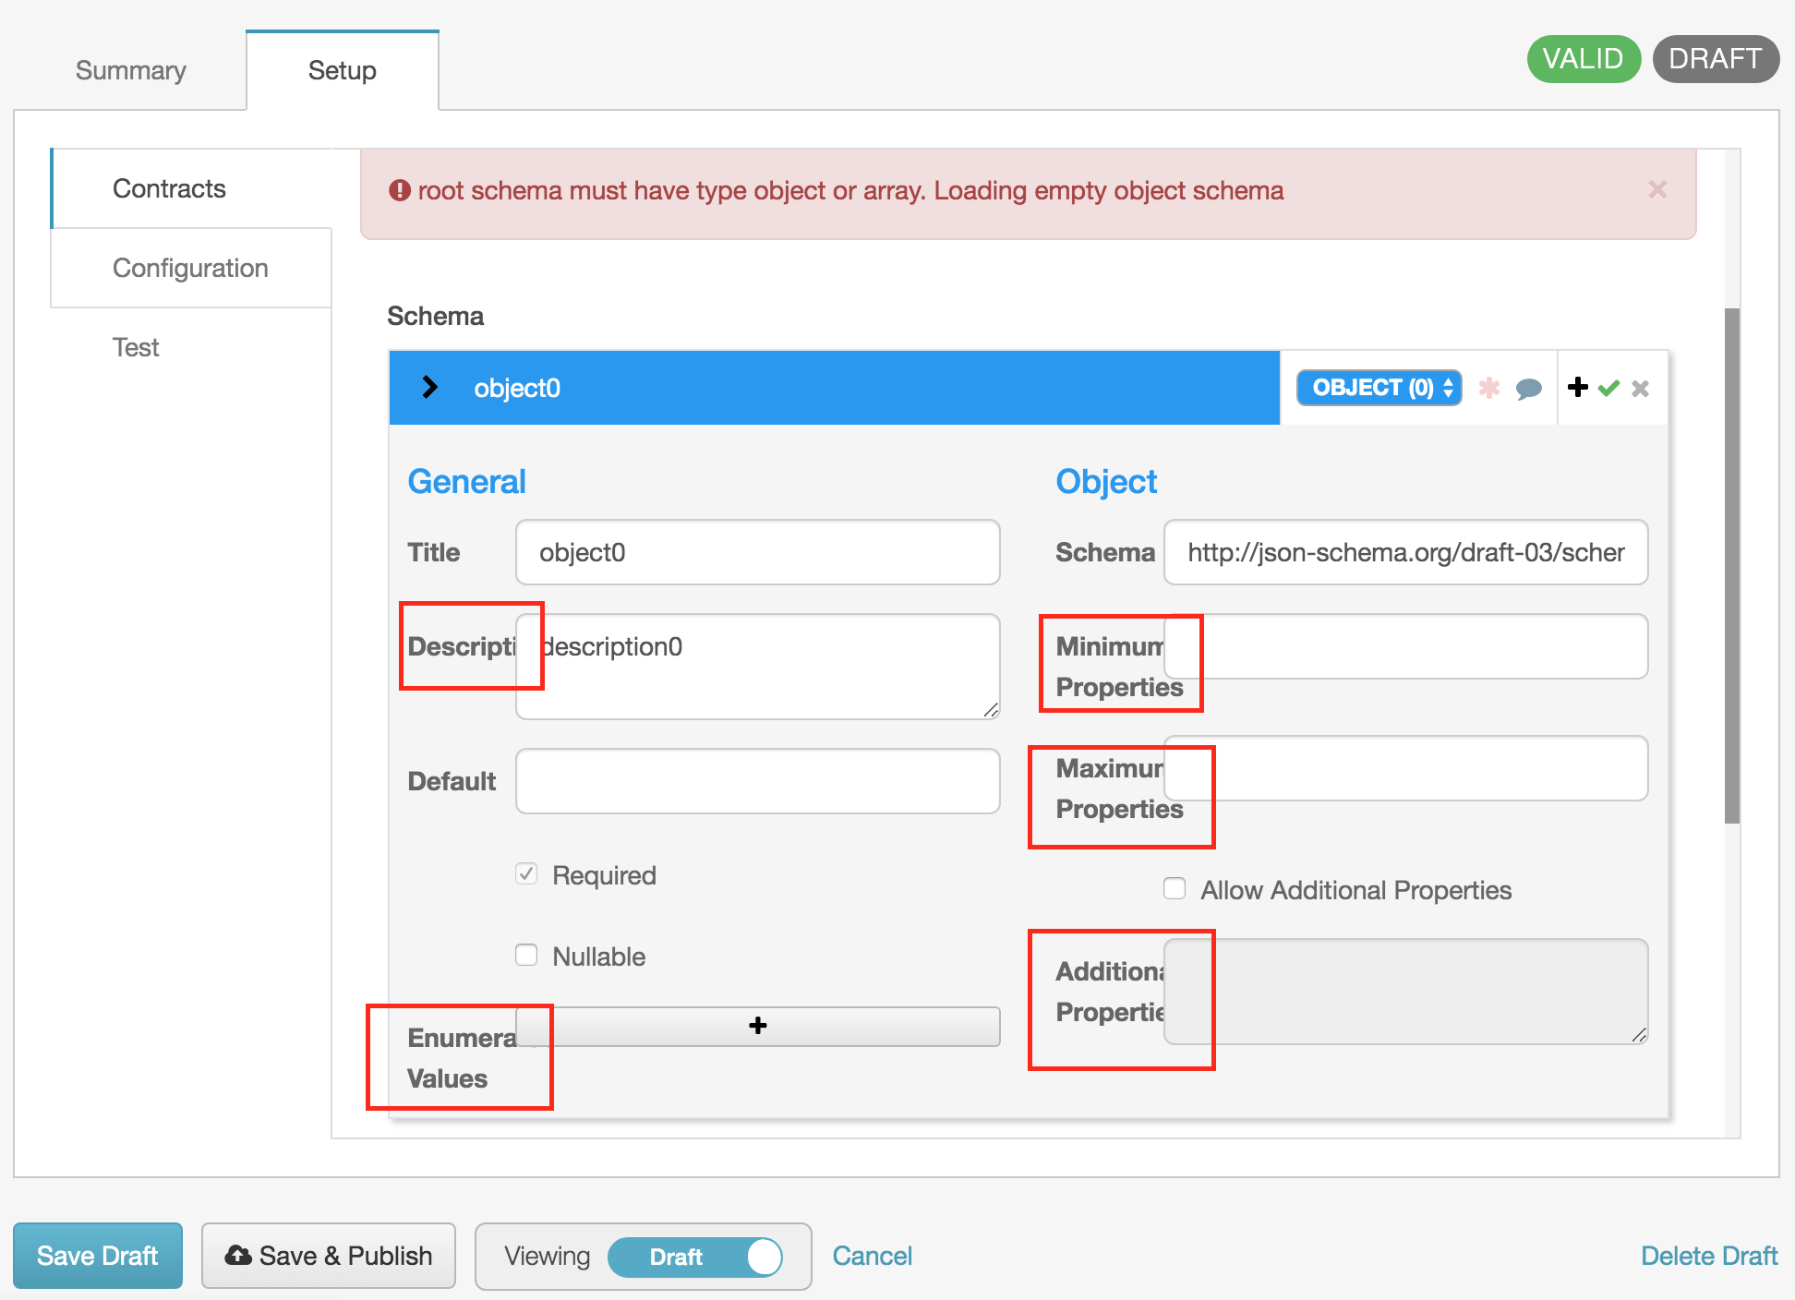Switch to the Summary tab
1795x1300 pixels.
coord(130,69)
